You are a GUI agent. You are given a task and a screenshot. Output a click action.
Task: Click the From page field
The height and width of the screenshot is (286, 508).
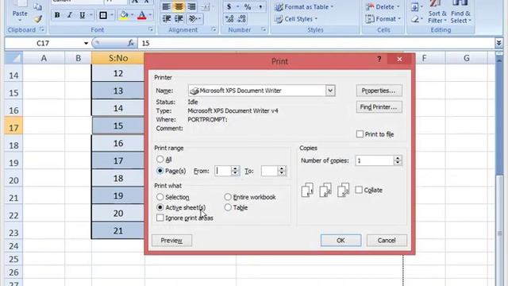pos(223,171)
